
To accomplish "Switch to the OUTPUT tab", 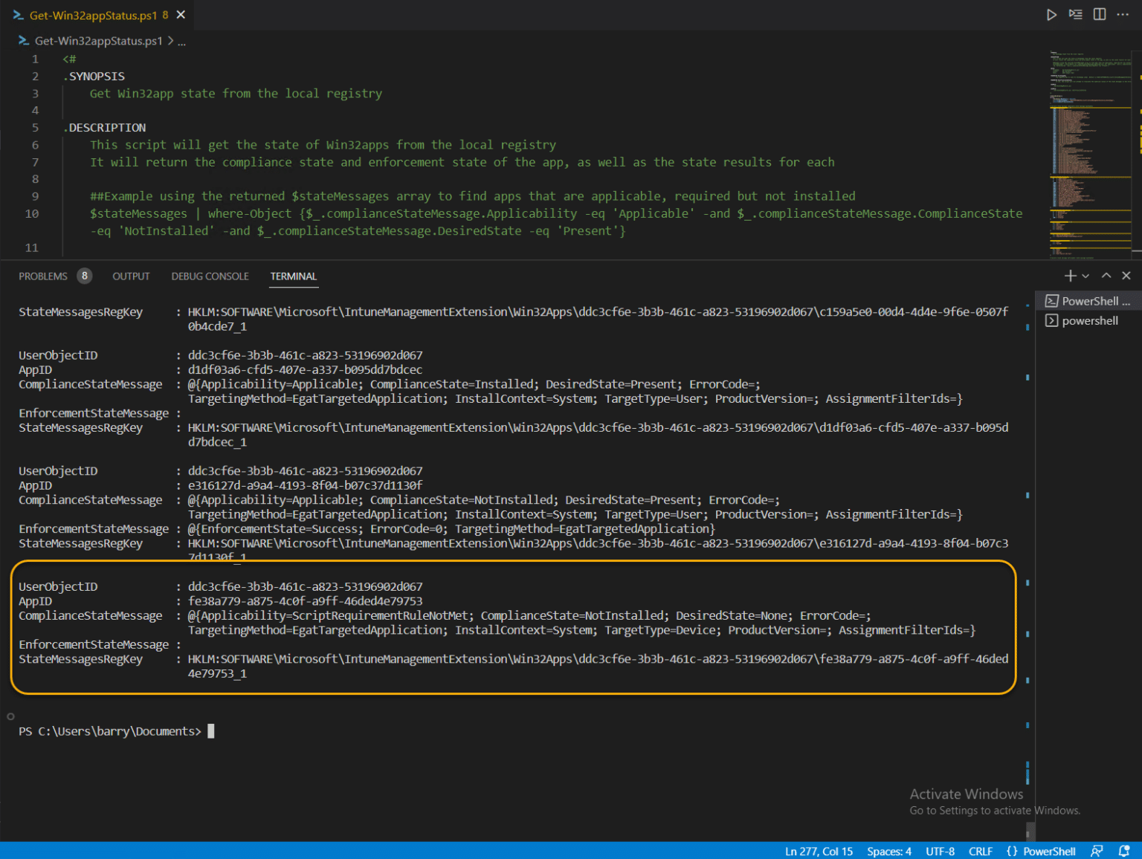I will pyautogui.click(x=131, y=276).
